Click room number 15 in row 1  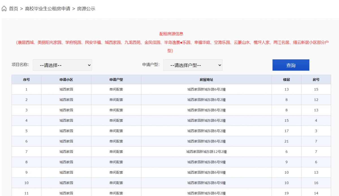click(316, 89)
